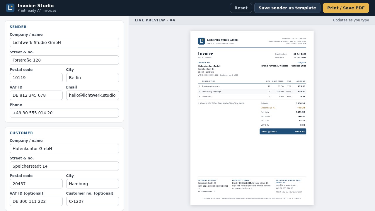The image size is (375, 211).
Task: Click the LIVE PREVIEW · A4 label
Action: (x=155, y=20)
